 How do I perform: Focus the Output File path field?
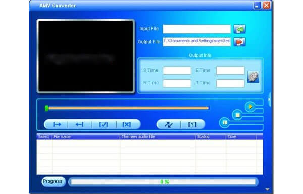click(x=197, y=42)
